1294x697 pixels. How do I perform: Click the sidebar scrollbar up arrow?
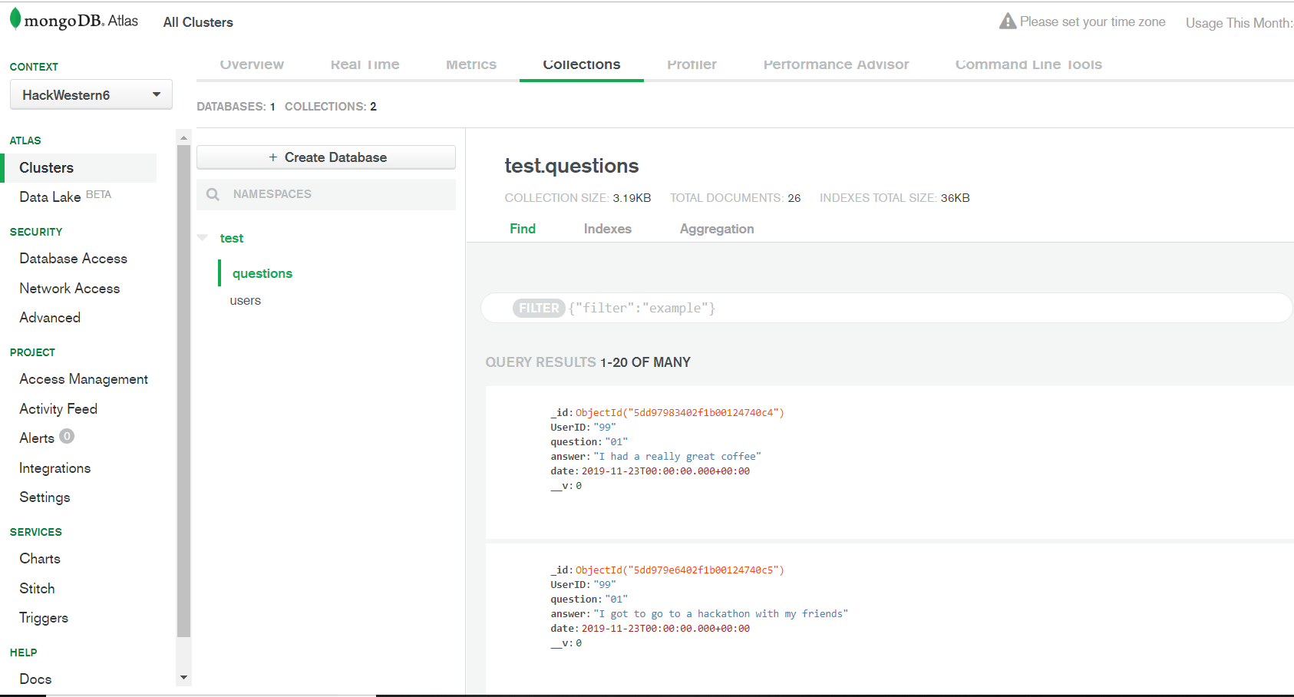(x=183, y=138)
